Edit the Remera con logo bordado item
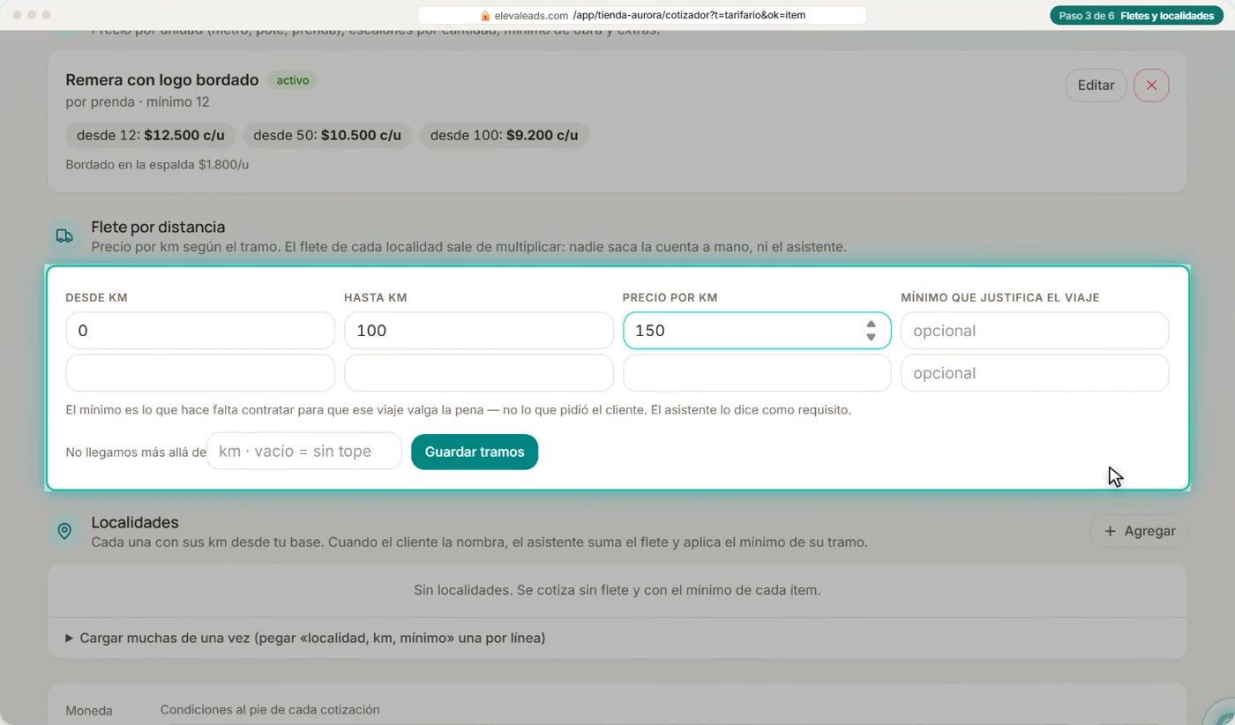This screenshot has height=725, width=1235. click(1096, 86)
